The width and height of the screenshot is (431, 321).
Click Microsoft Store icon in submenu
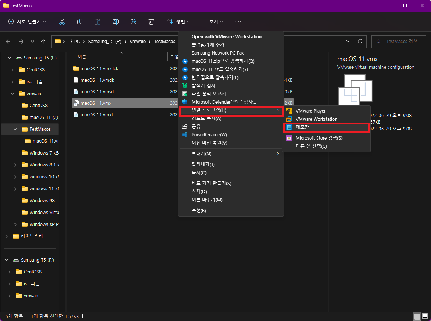(289, 138)
